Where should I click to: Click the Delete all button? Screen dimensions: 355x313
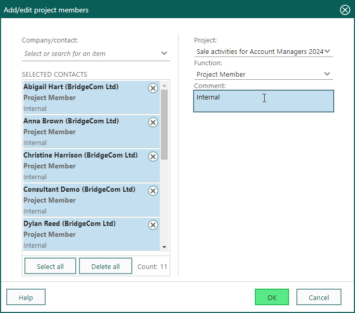click(x=105, y=266)
